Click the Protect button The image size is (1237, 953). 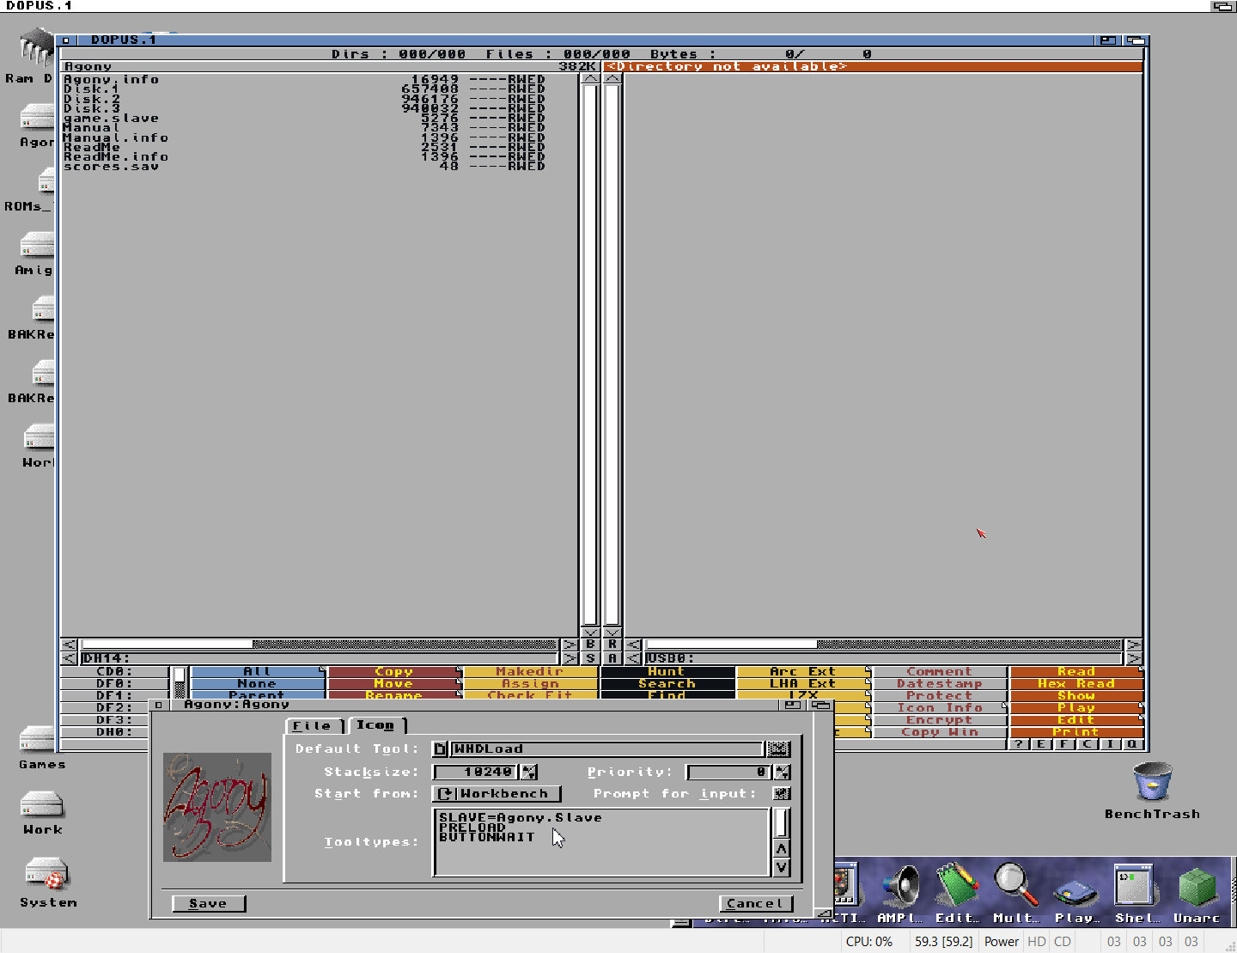(939, 695)
